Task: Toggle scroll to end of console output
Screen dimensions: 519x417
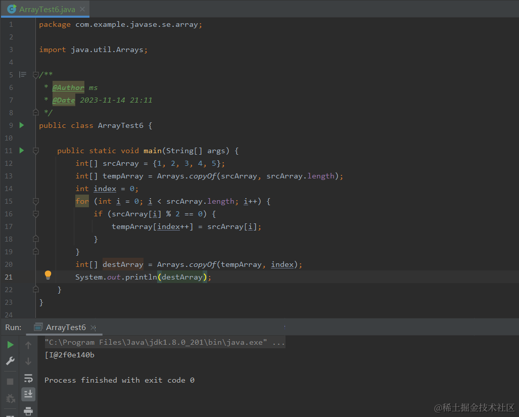Action: pyautogui.click(x=28, y=394)
